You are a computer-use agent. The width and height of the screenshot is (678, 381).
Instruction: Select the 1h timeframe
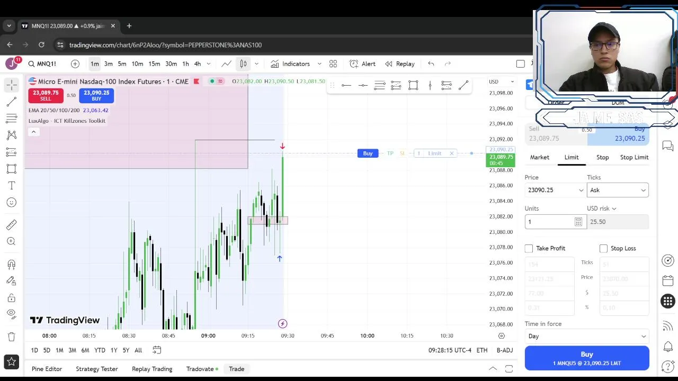pyautogui.click(x=185, y=63)
